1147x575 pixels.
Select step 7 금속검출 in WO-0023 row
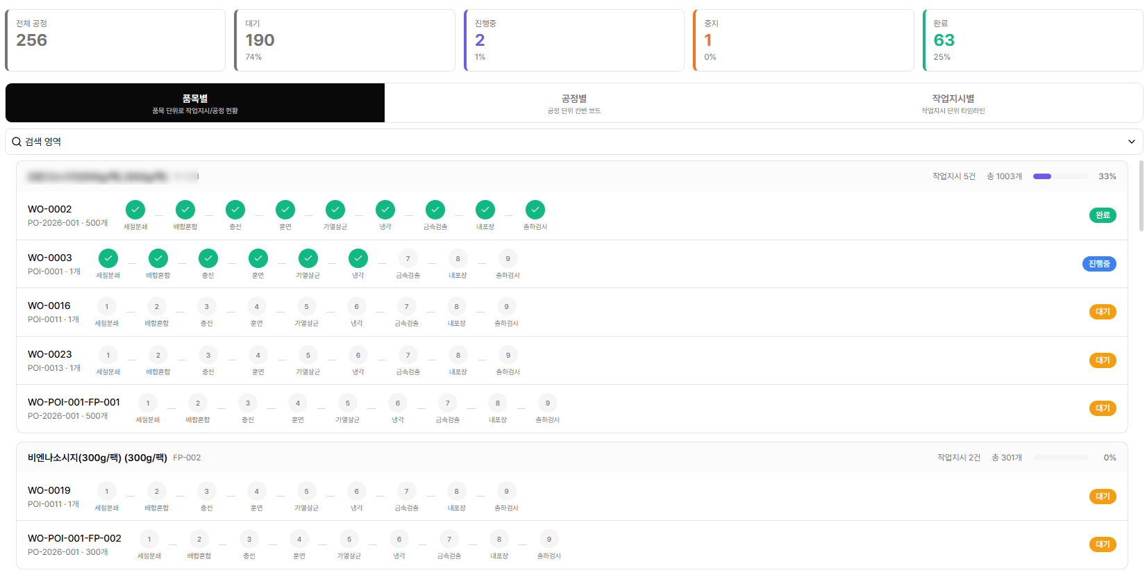[x=408, y=355]
